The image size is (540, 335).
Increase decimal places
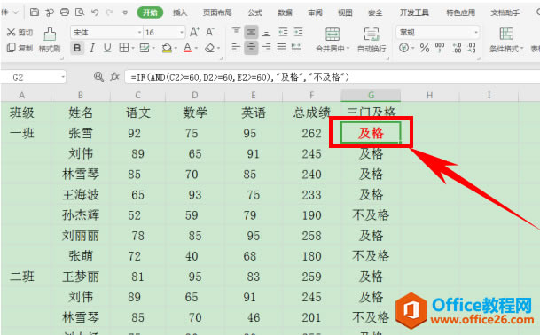pos(457,48)
